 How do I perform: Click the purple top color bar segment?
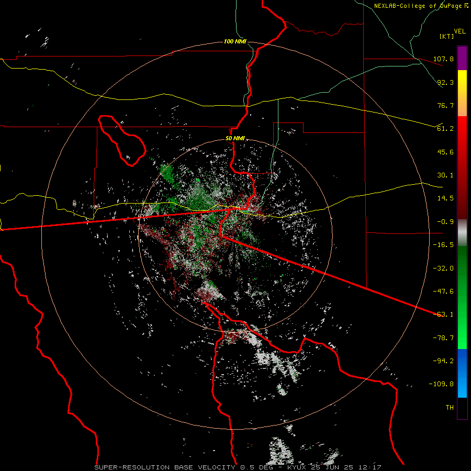pos(462,59)
